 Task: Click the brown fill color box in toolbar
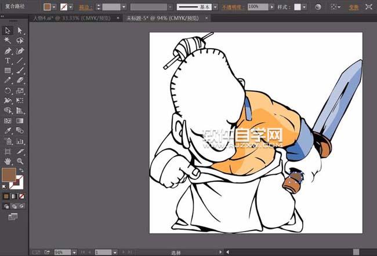(x=9, y=174)
